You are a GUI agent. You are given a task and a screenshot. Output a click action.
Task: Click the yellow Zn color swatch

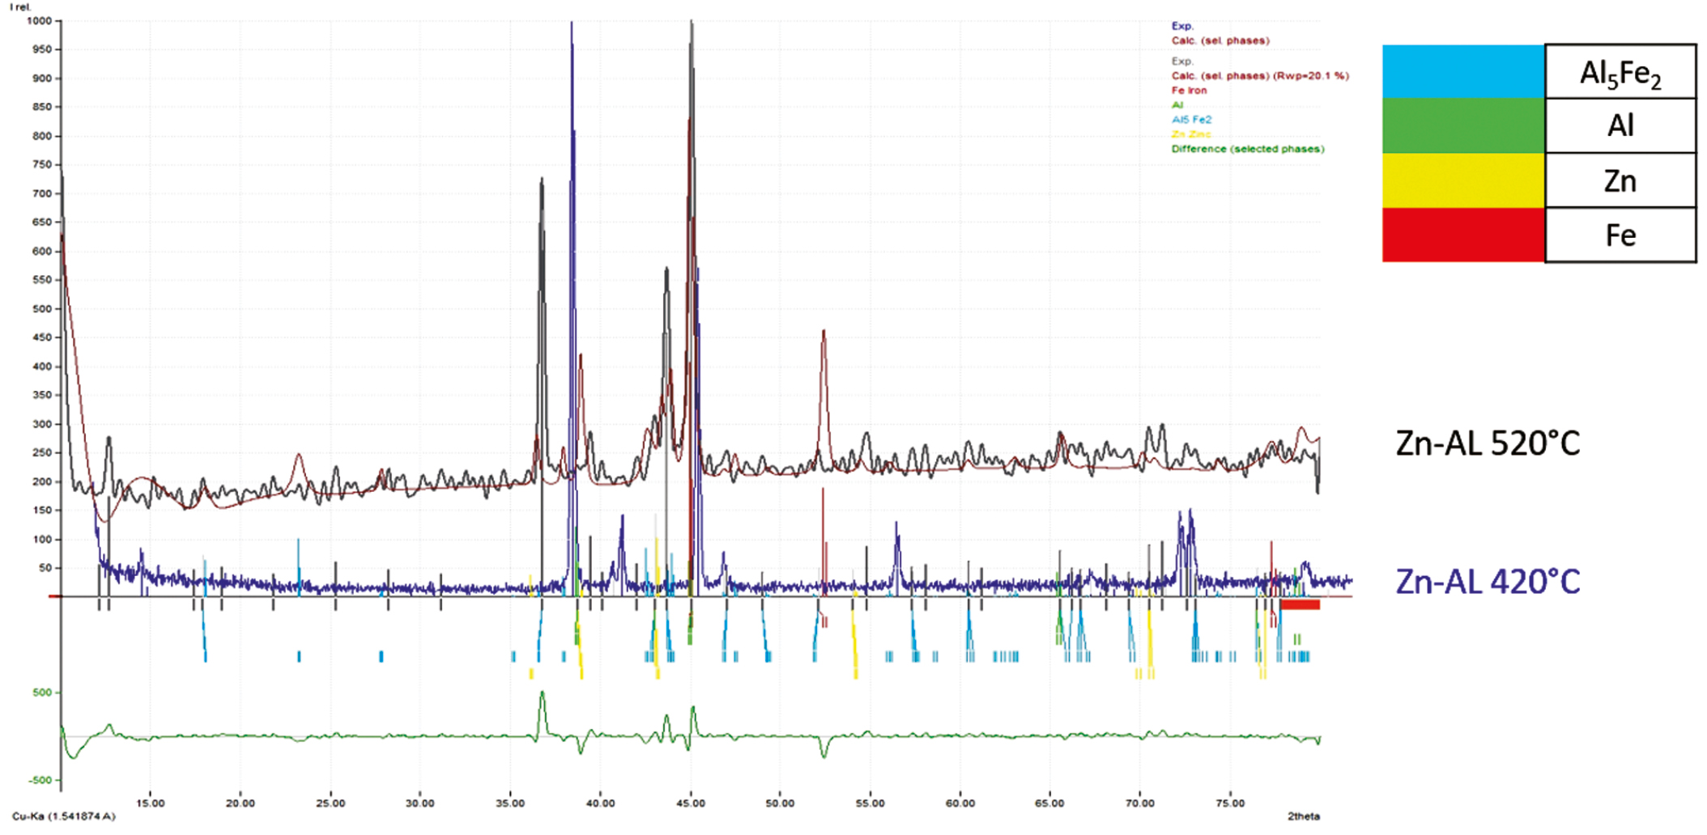pyautogui.click(x=1462, y=180)
